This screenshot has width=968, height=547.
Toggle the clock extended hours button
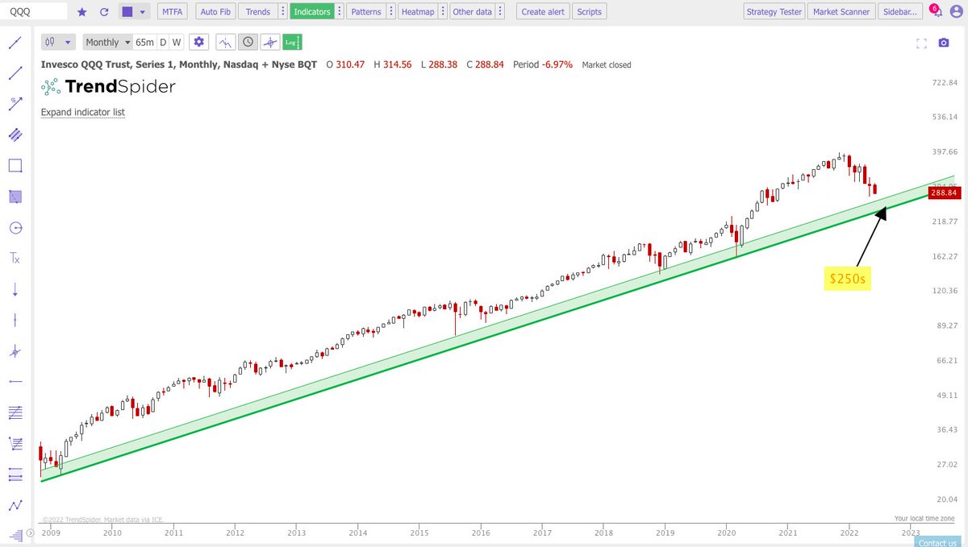(248, 42)
